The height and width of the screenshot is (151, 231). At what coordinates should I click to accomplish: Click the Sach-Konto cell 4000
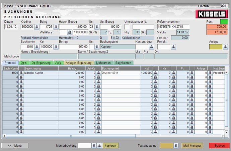(10, 73)
